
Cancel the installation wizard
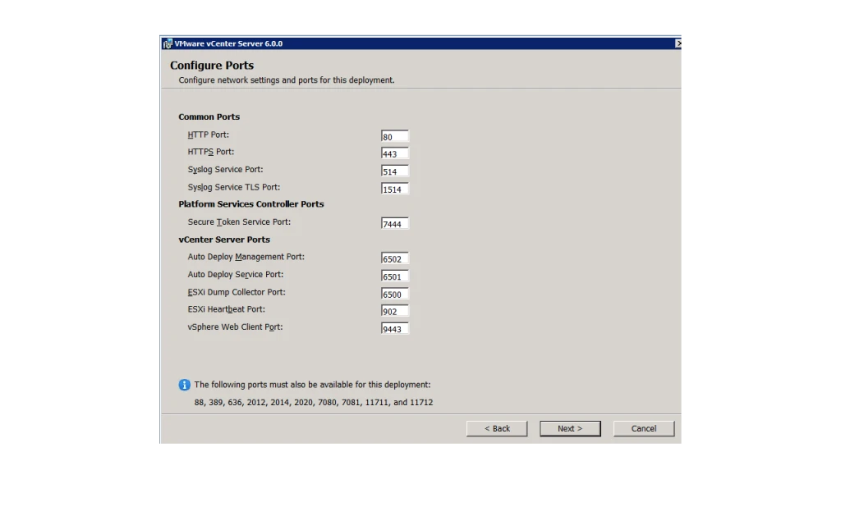click(644, 428)
